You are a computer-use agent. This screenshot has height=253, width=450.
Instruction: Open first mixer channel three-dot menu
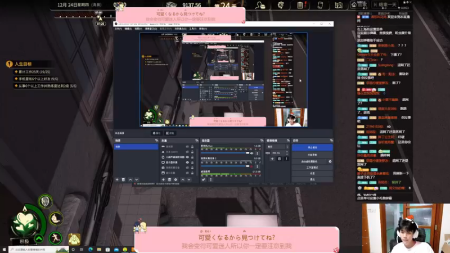(257, 153)
